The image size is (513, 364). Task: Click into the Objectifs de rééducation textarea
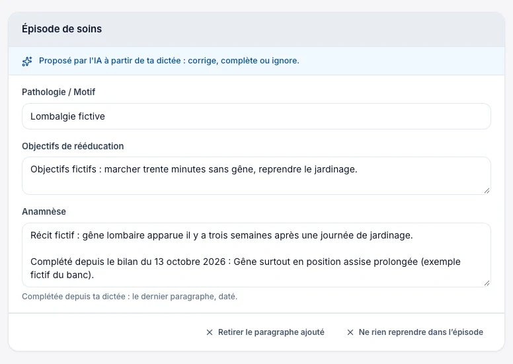(256, 176)
